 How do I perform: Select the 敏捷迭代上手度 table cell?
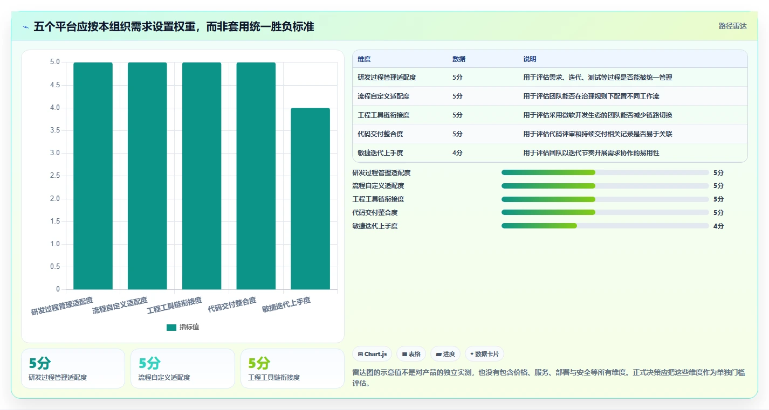[x=380, y=153]
